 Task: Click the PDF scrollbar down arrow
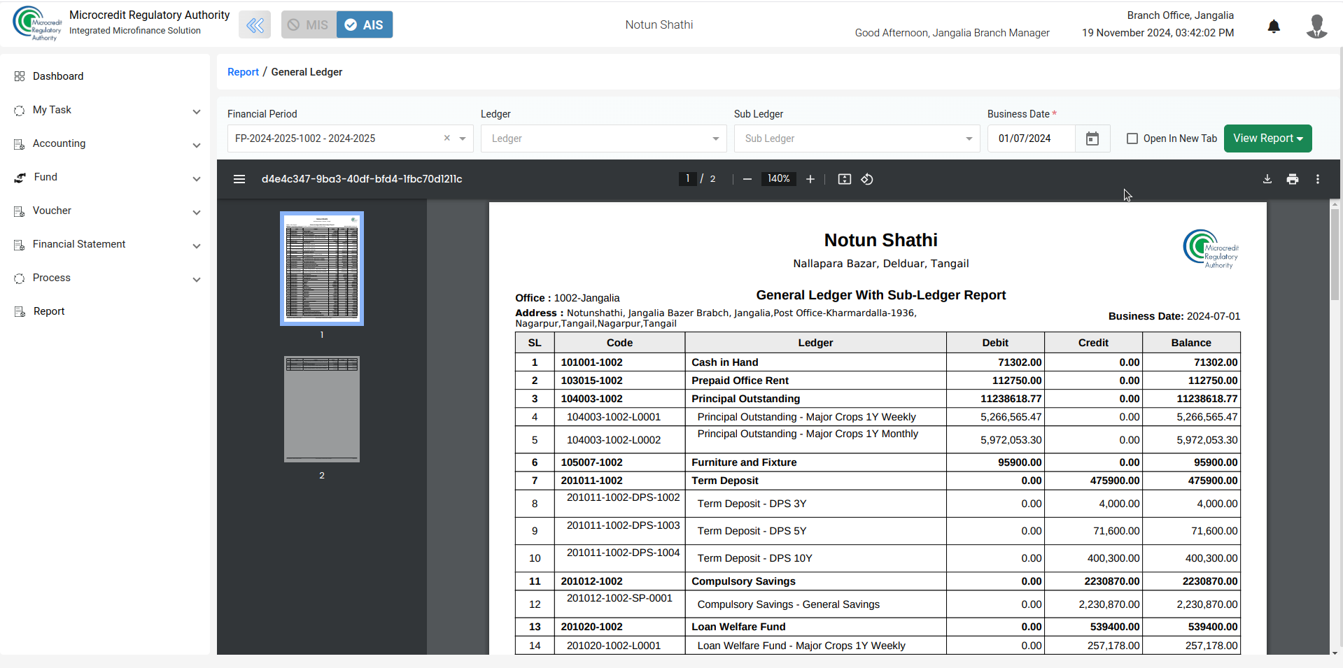pos(1335,653)
